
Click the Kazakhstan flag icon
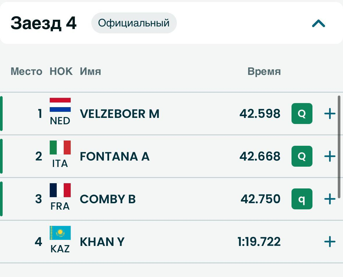click(60, 233)
